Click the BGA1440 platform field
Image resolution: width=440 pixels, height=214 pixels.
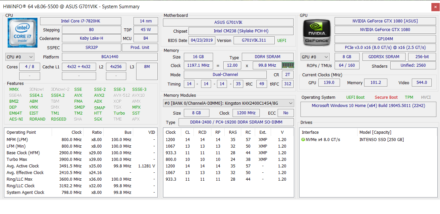(x=110, y=57)
